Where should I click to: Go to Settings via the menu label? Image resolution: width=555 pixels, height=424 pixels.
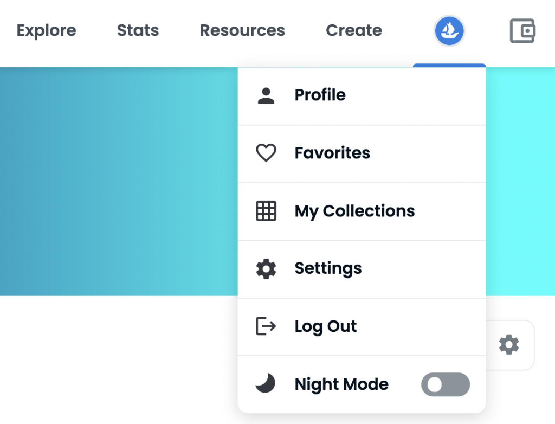pyautogui.click(x=328, y=269)
